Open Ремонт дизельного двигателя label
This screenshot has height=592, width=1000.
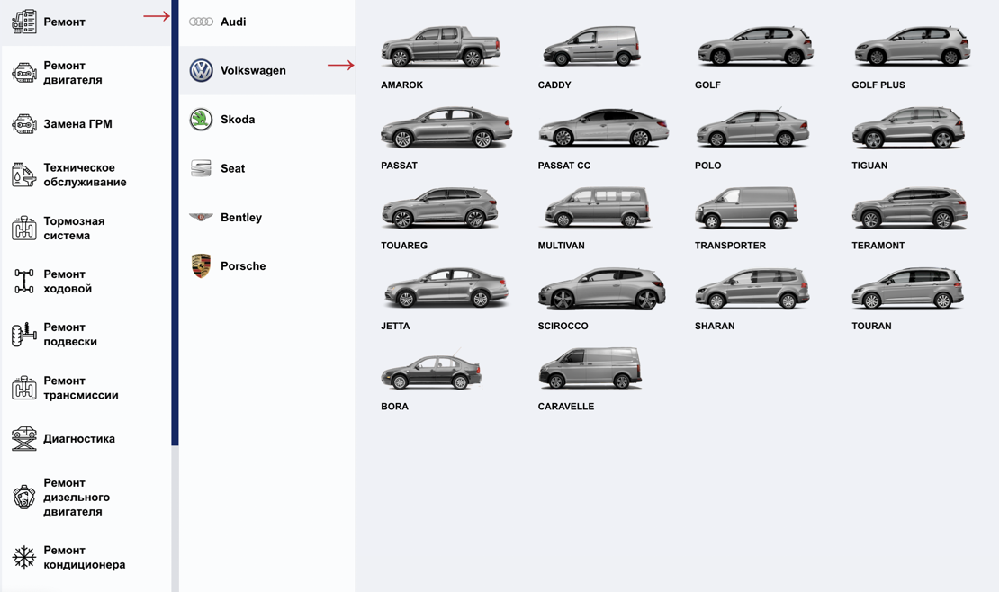(x=77, y=497)
